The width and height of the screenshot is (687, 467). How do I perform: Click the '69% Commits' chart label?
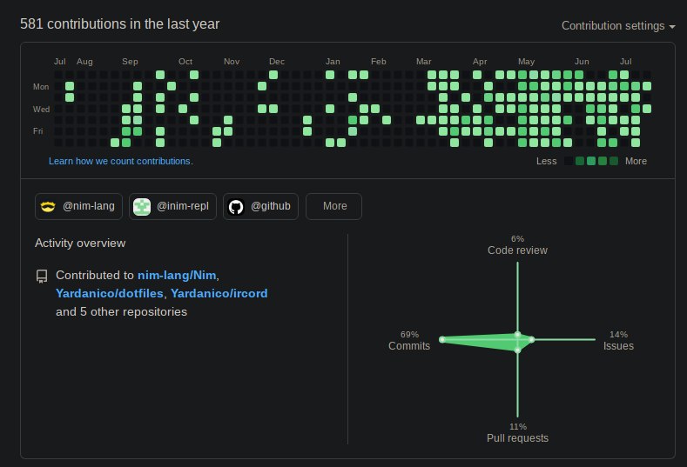[409, 341]
